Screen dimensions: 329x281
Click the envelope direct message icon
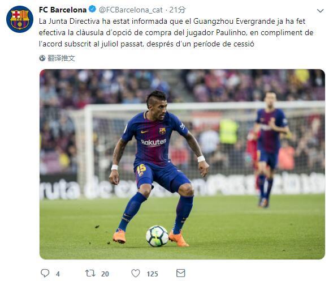point(181,273)
